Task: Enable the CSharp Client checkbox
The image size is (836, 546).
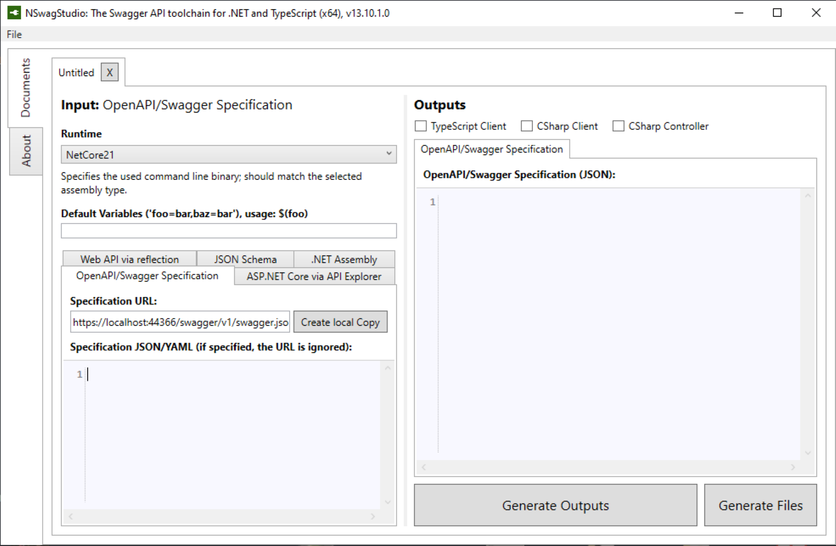Action: pos(527,126)
